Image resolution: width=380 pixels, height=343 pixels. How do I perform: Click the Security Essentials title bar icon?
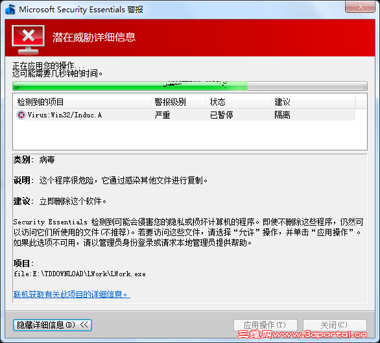pyautogui.click(x=10, y=10)
